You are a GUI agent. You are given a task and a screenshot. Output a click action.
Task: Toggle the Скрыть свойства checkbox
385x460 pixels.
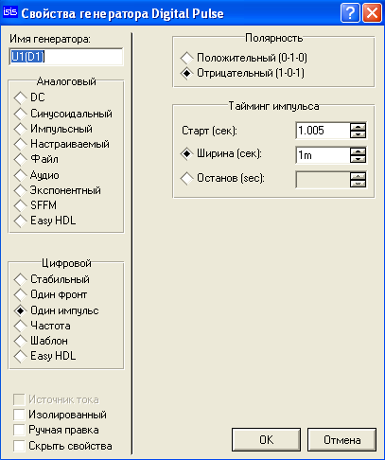(19, 446)
